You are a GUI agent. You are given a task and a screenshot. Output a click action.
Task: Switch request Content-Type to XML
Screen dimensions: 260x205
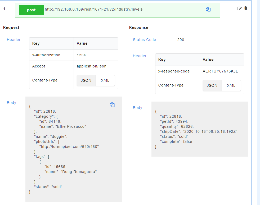pyautogui.click(x=105, y=80)
